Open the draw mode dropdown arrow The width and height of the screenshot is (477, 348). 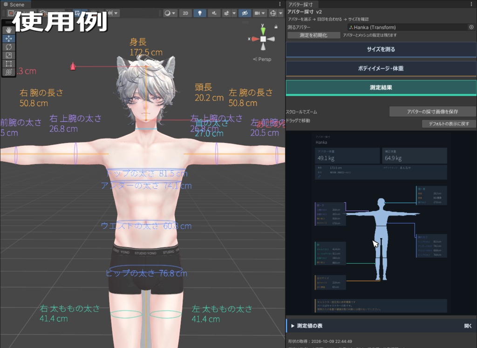tap(174, 14)
